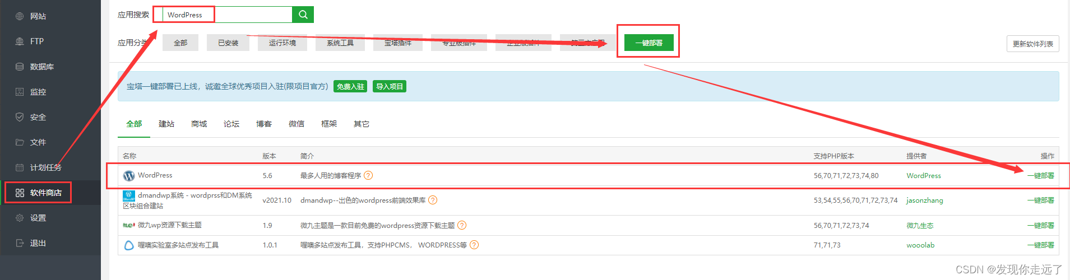Click the green 一键部署 category button
This screenshot has width=1070, height=280.
point(649,43)
